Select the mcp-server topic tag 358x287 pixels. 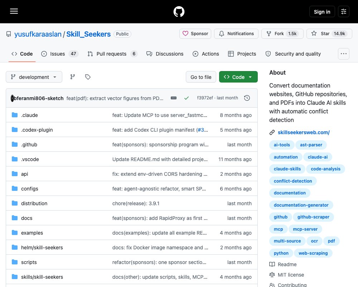coord(305,229)
